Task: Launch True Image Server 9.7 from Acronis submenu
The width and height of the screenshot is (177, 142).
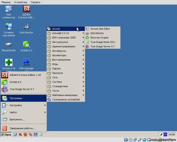Action: tap(103, 46)
